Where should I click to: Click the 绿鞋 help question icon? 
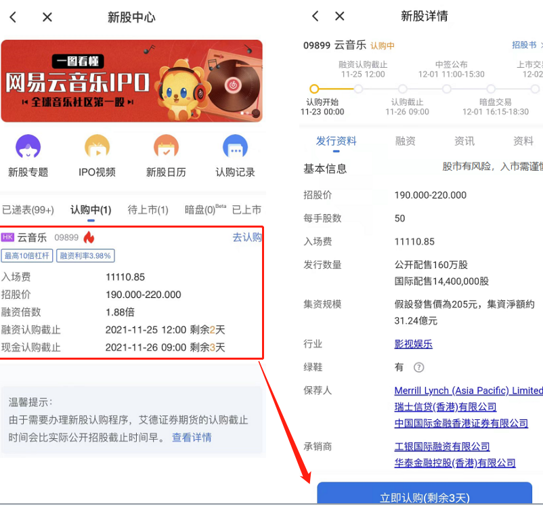click(418, 367)
